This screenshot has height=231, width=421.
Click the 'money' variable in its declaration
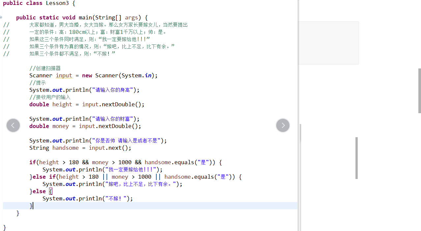pyautogui.click(x=60, y=126)
